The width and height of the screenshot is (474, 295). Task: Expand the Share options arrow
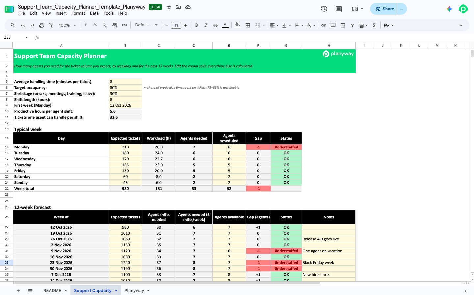click(x=402, y=9)
